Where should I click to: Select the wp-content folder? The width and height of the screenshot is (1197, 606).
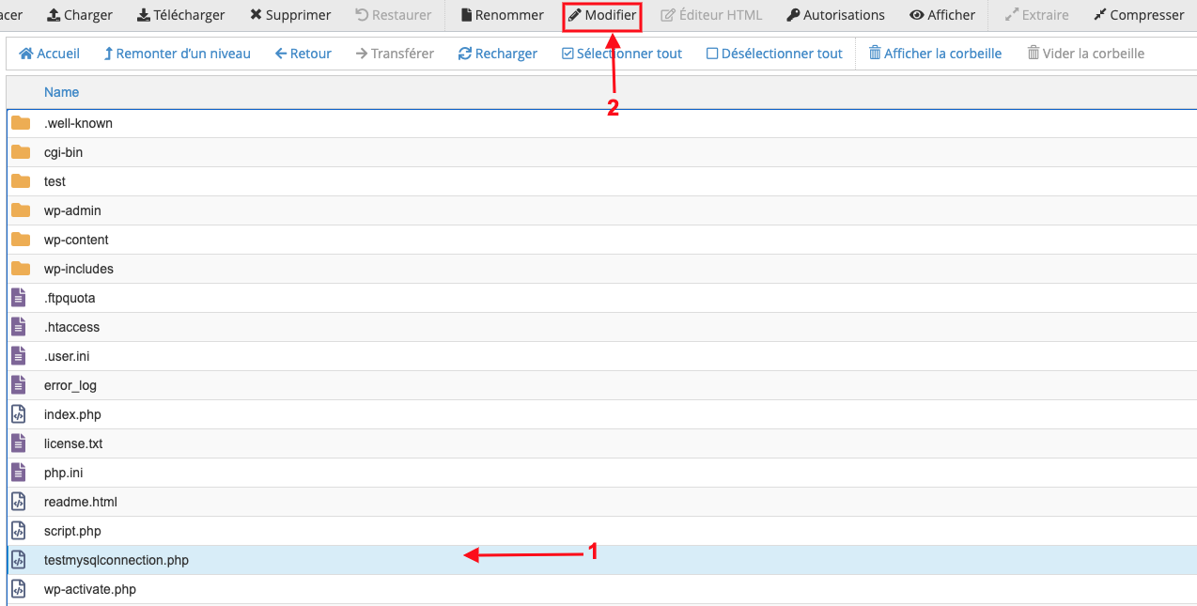coord(76,240)
